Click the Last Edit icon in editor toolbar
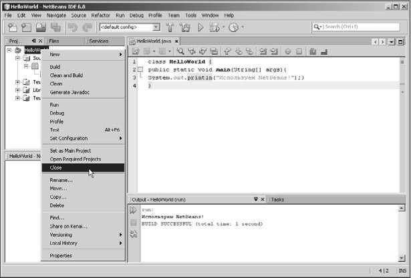This screenshot has width=411, height=278. coord(136,51)
